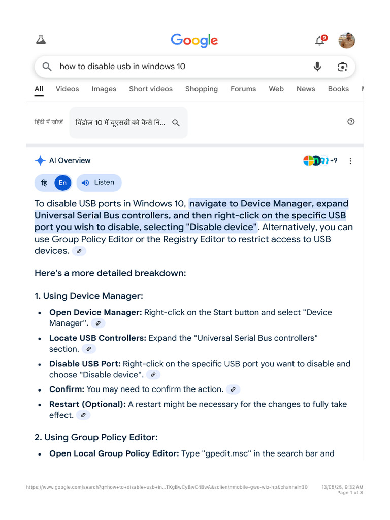The image size is (390, 520).
Task: Open Google Lens camera search icon
Action: click(x=342, y=67)
